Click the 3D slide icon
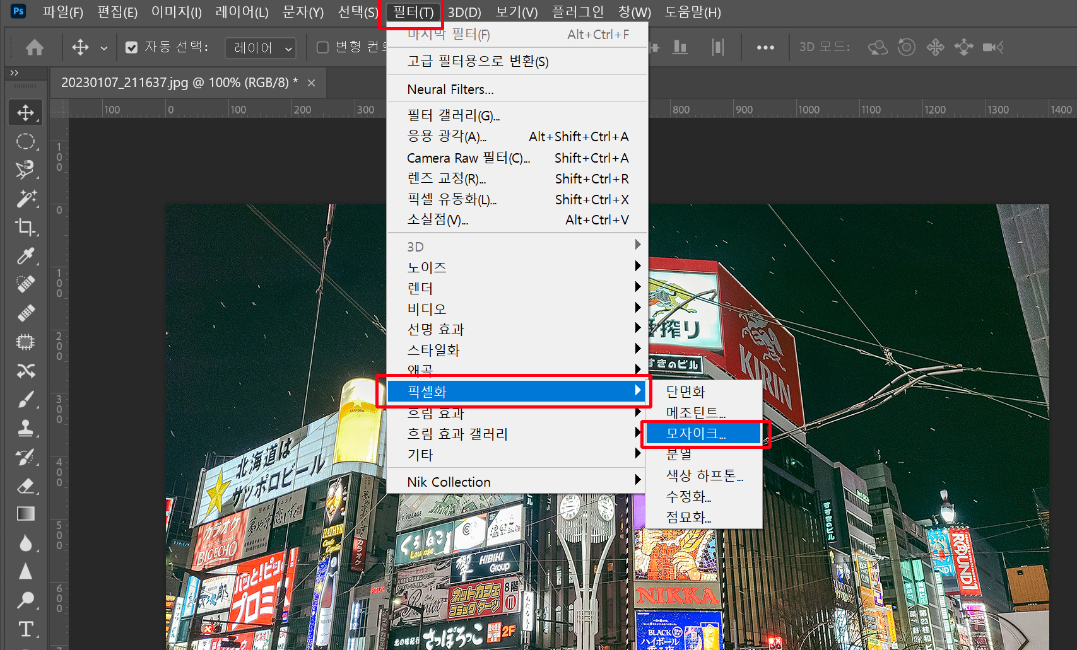Screen dimensions: 1077x650 click(x=964, y=47)
